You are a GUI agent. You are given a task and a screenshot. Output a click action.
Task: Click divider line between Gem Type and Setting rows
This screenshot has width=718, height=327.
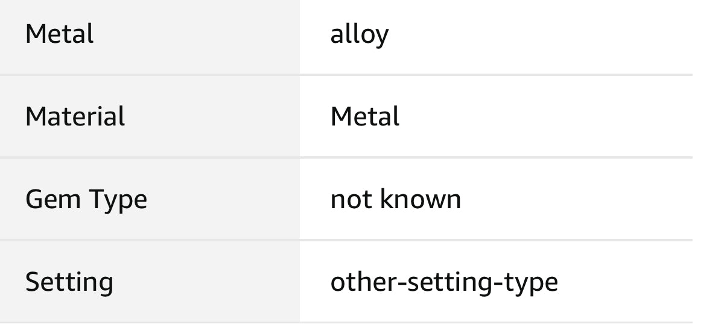pyautogui.click(x=346, y=240)
